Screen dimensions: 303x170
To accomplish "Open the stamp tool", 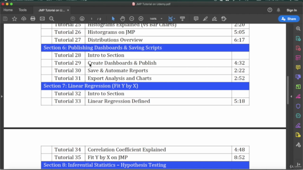I will (224, 19).
